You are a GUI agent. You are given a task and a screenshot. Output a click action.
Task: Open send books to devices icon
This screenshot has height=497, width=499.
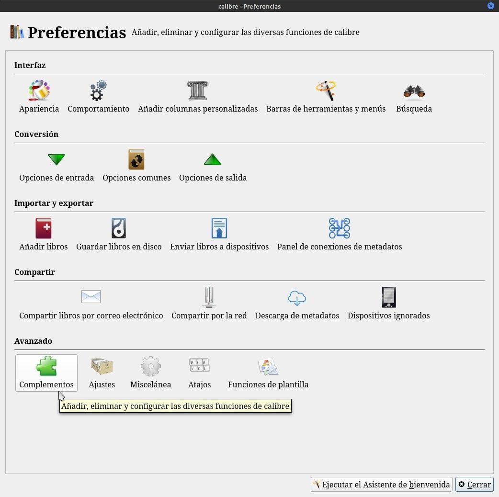point(219,228)
